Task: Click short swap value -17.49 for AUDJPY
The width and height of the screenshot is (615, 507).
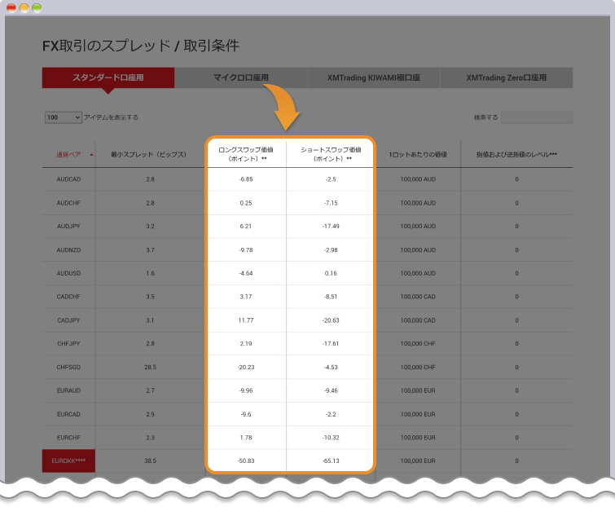Action: tap(331, 227)
